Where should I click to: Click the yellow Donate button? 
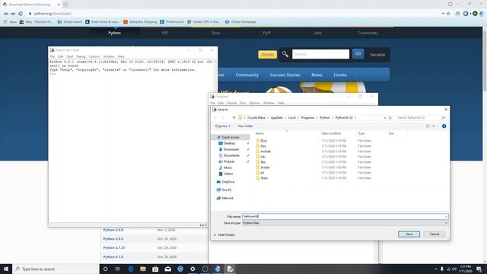267,54
